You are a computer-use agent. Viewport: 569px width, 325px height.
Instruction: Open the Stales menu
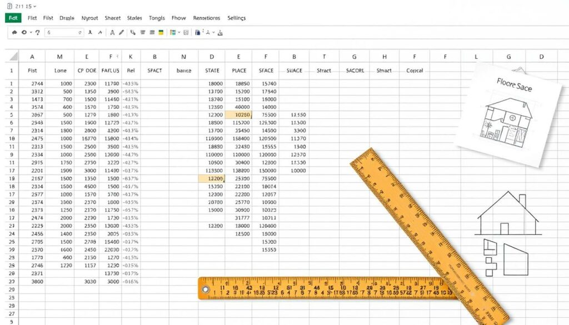tap(134, 18)
